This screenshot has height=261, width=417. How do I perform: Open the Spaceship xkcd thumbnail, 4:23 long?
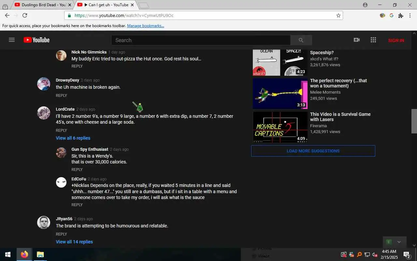[x=280, y=62]
